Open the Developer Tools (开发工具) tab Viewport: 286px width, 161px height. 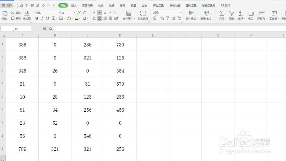158,6
